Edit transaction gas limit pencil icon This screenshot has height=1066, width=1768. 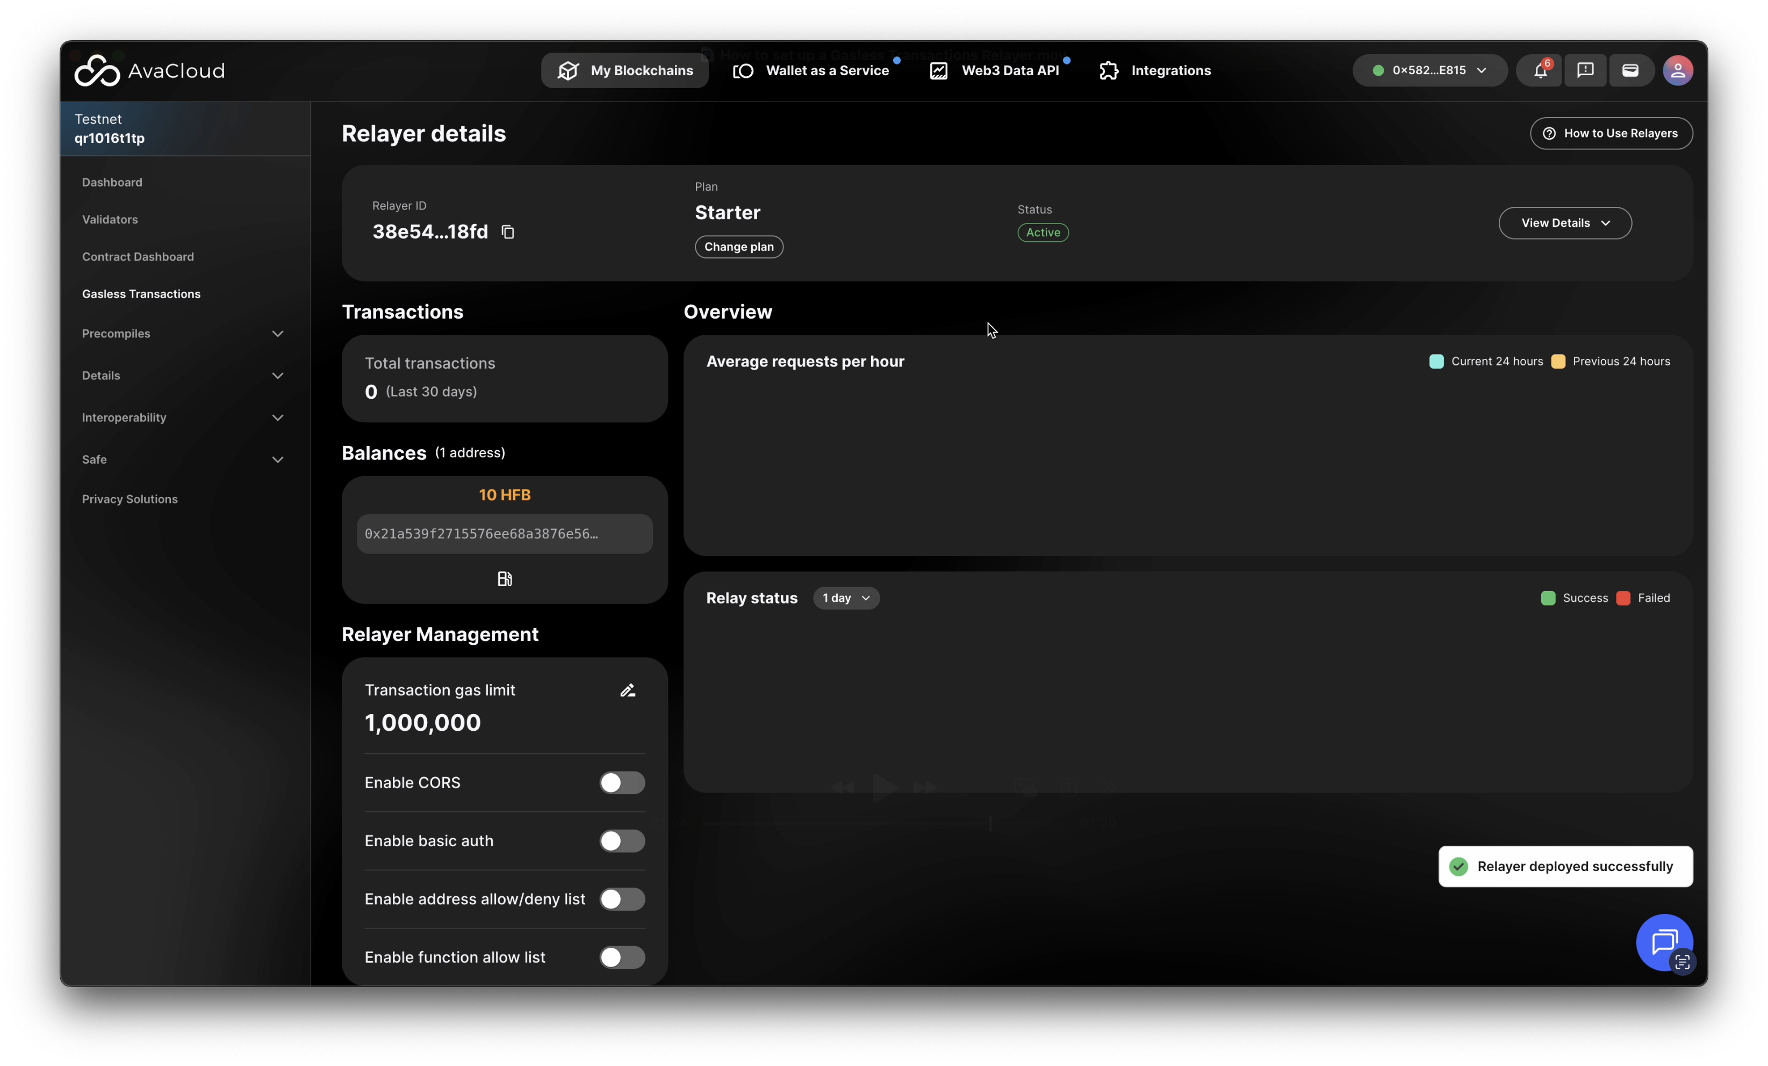tap(627, 690)
